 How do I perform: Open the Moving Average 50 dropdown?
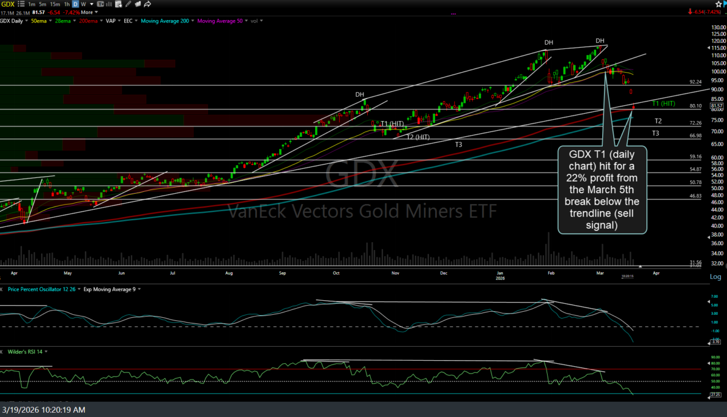[x=246, y=21]
